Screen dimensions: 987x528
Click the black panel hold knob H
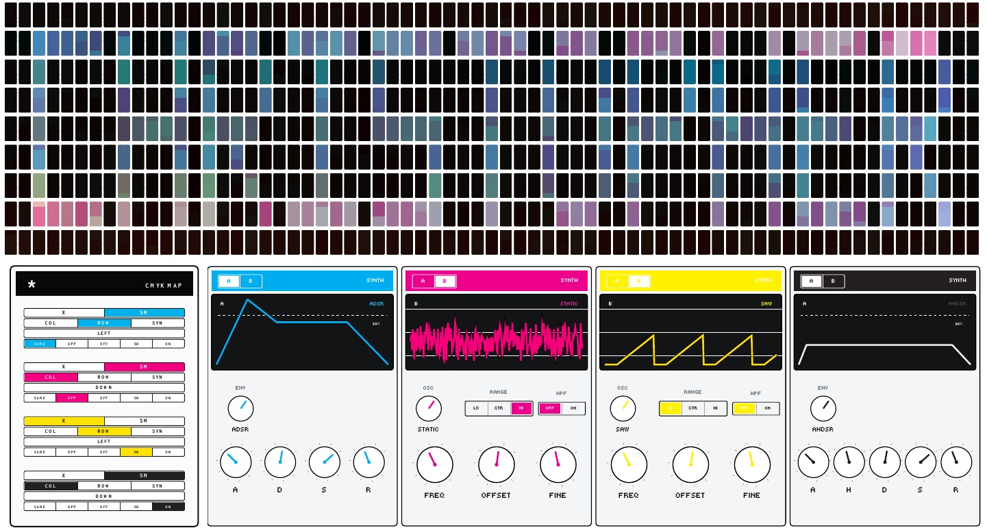[x=849, y=462]
